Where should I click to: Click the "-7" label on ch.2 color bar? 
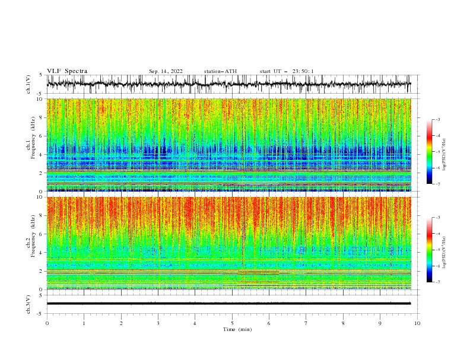(x=437, y=282)
